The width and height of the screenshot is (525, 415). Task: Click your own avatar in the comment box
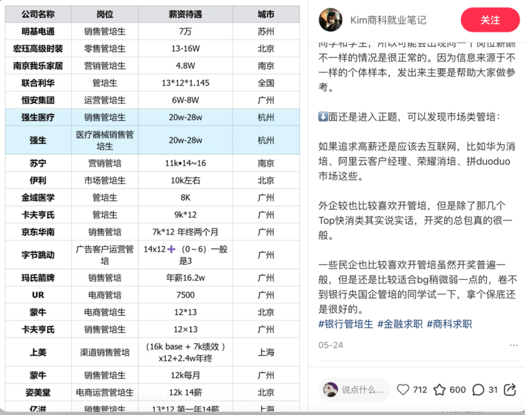[x=330, y=389]
